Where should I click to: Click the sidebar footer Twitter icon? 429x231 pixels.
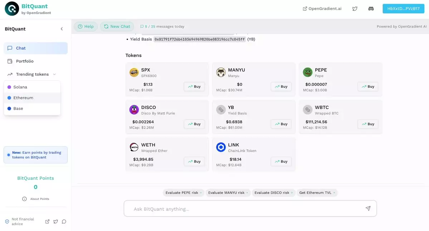pyautogui.click(x=55, y=221)
